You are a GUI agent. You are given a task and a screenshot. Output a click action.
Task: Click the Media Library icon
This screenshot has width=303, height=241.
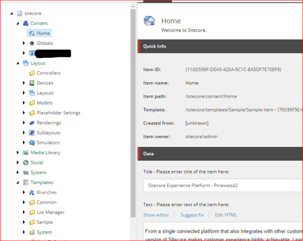click(x=26, y=152)
